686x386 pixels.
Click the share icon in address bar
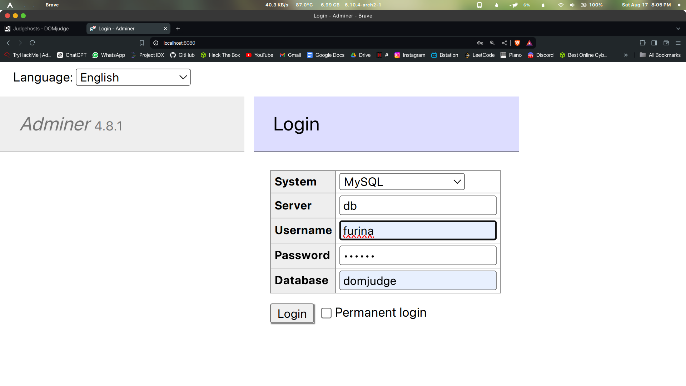tap(504, 43)
